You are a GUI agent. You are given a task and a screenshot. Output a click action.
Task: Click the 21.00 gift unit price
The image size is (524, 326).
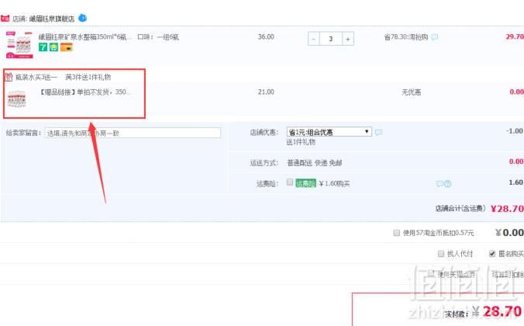(x=266, y=92)
